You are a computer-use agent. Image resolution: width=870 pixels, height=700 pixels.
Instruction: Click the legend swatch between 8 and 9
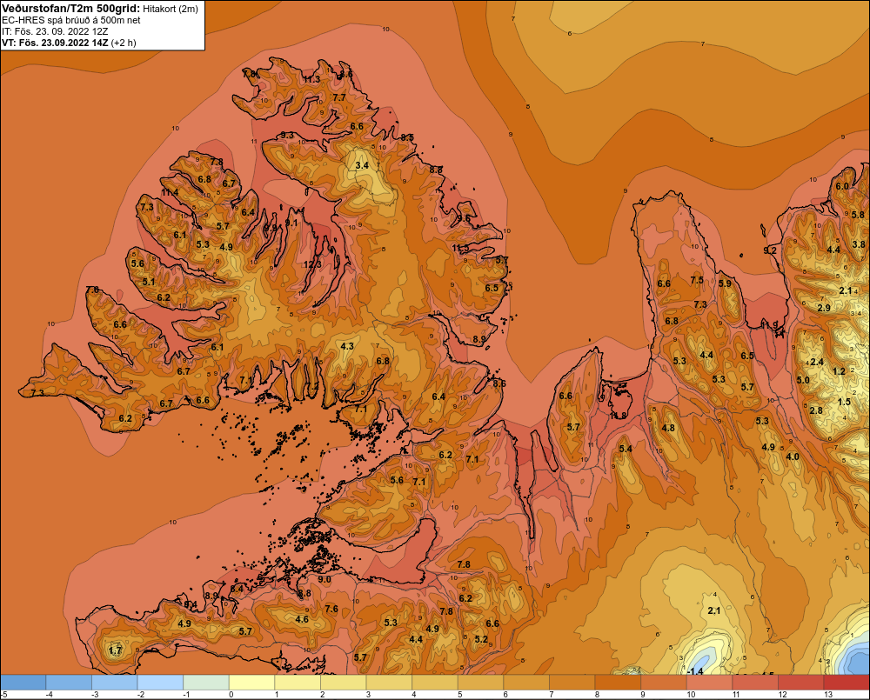tap(618, 682)
